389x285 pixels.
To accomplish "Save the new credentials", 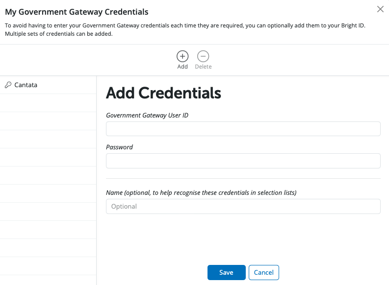I will point(226,272).
